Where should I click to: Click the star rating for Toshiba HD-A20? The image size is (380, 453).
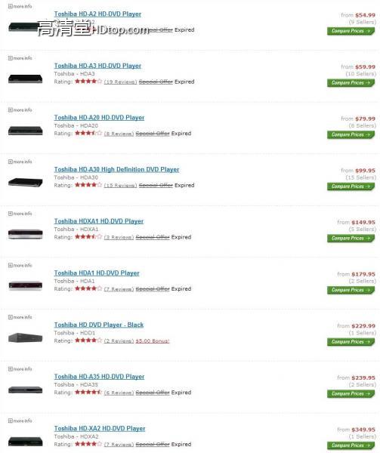coord(88,133)
